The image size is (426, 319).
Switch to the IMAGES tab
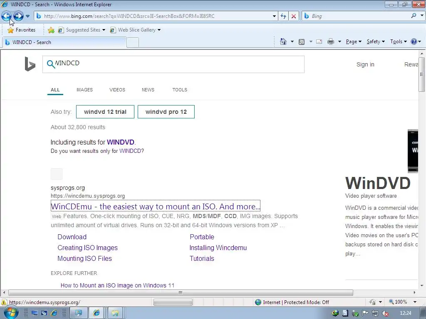pyautogui.click(x=84, y=90)
